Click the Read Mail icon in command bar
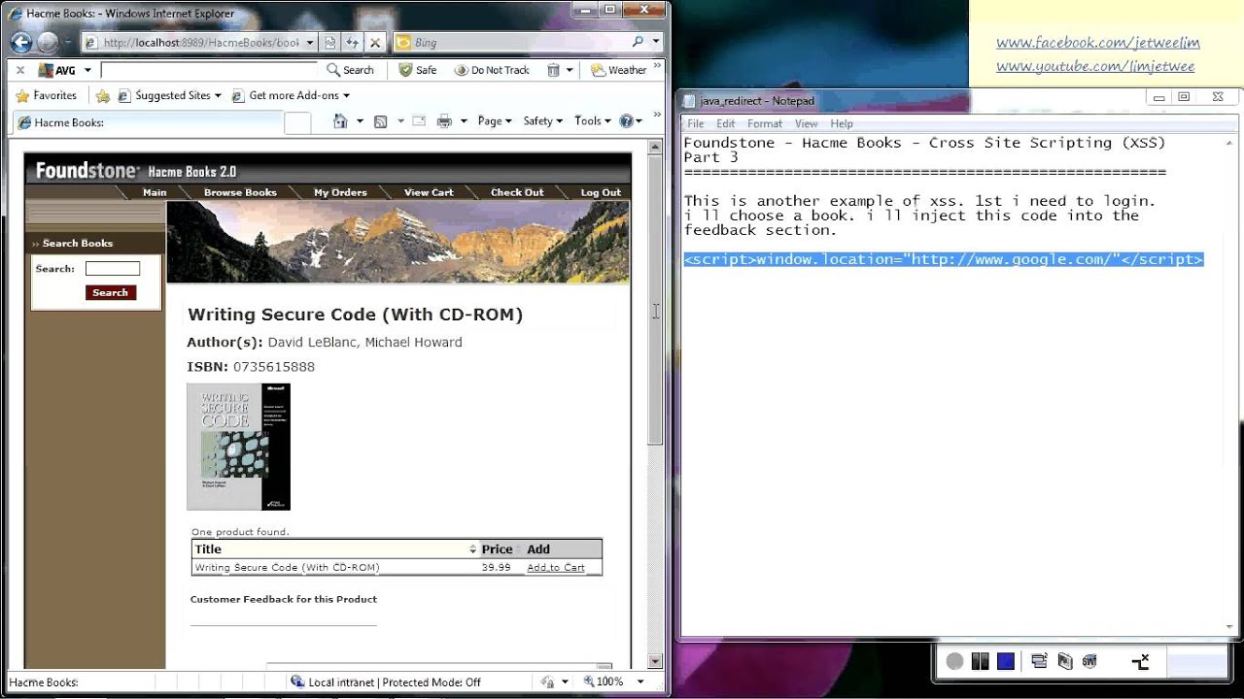 click(x=419, y=121)
